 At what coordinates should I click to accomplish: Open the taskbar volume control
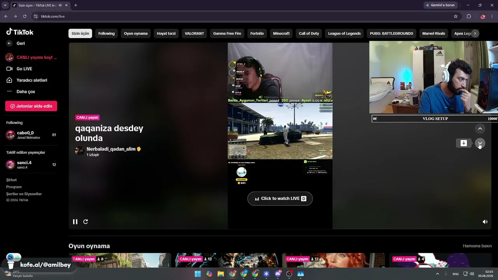point(472,274)
